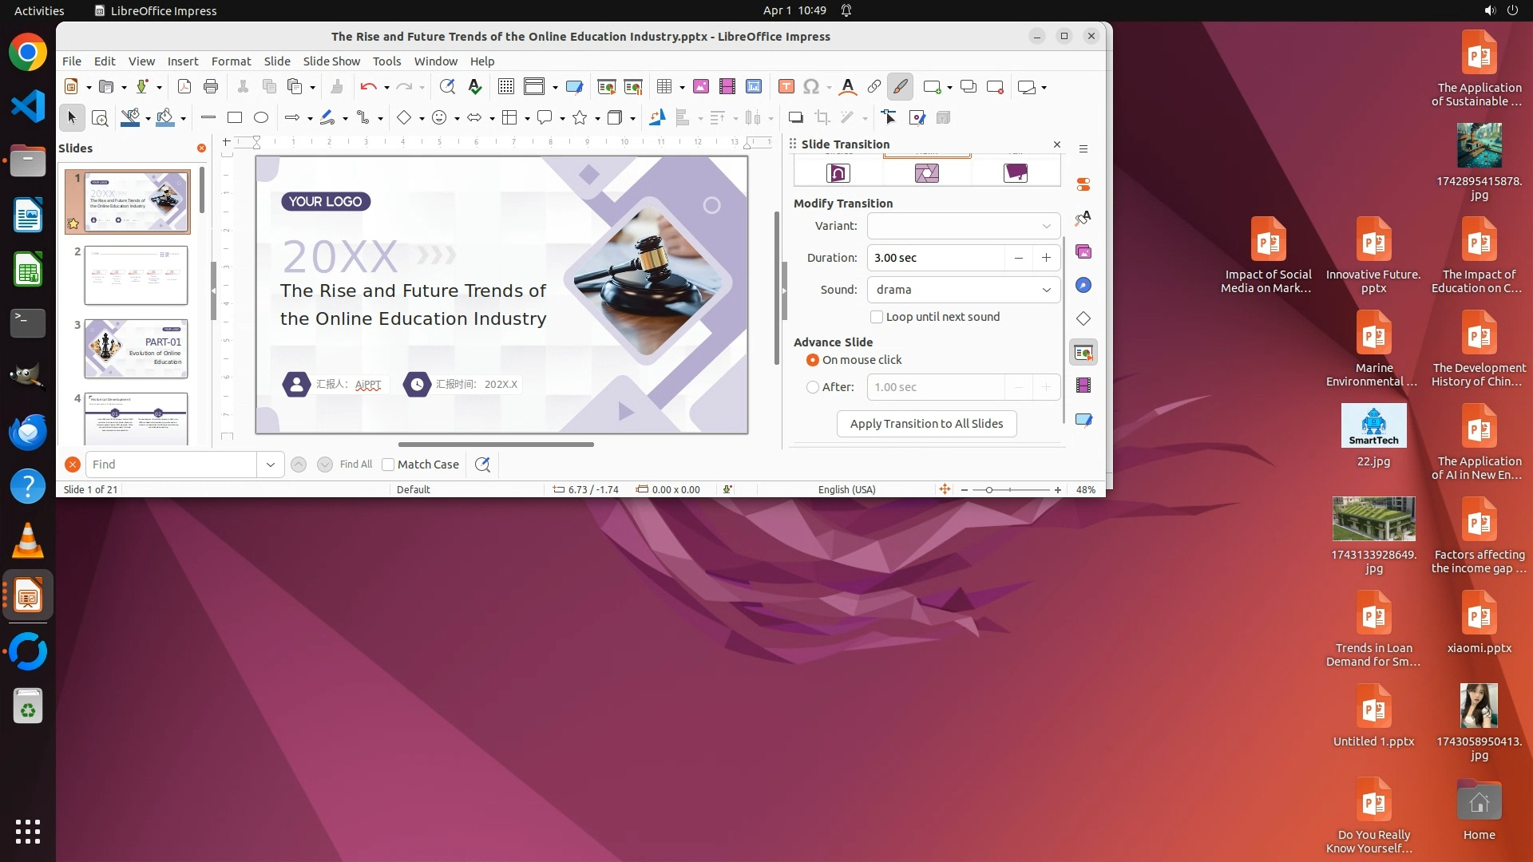Select the Ellipse drawing tool
The width and height of the screenshot is (1533, 862).
tap(261, 117)
